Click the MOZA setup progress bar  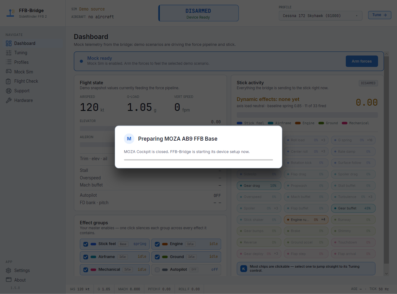point(198,160)
